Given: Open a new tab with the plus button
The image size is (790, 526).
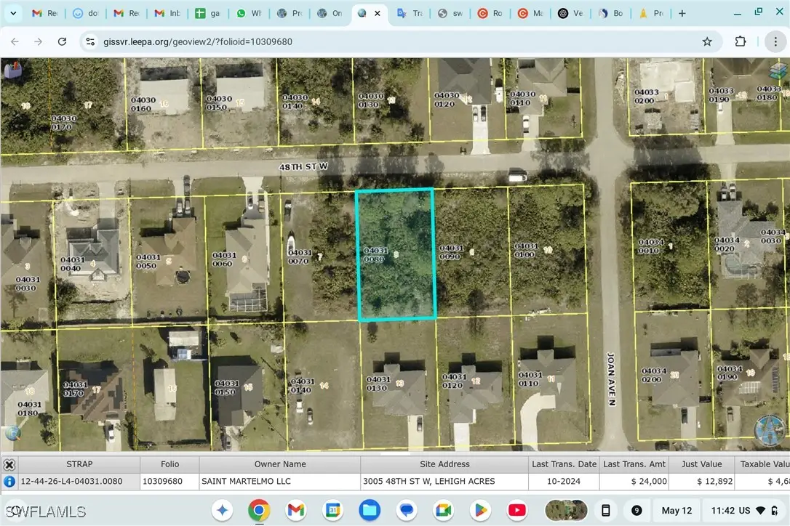Looking at the screenshot, I should (681, 12).
